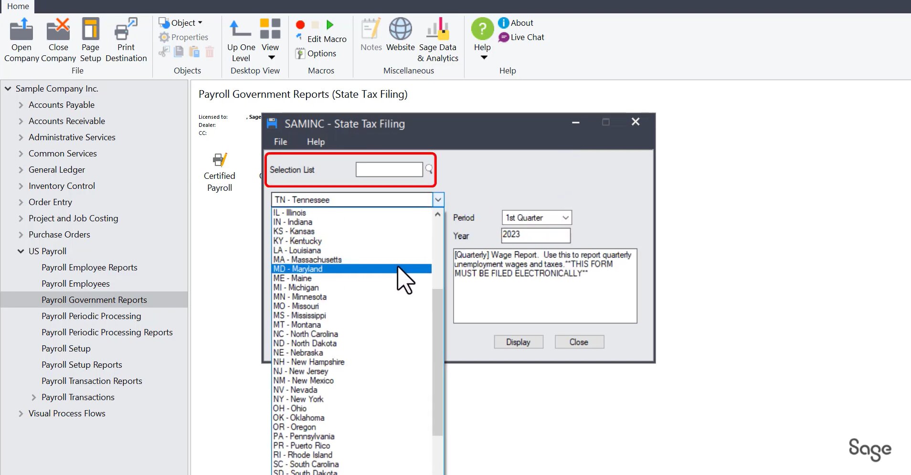Click inside the Selection List field

point(388,169)
